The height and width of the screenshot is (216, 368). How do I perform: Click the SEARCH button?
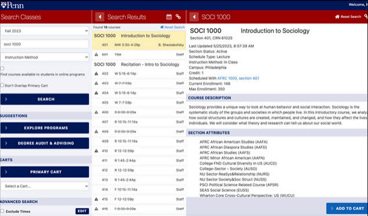pos(45,99)
